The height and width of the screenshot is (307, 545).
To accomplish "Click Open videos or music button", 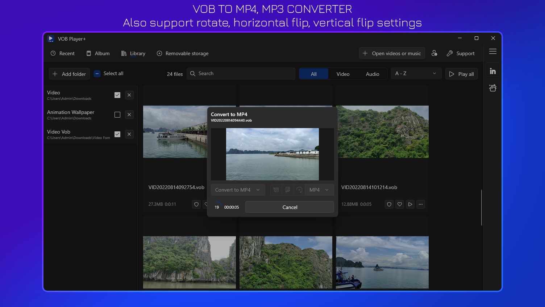I will 392,53.
